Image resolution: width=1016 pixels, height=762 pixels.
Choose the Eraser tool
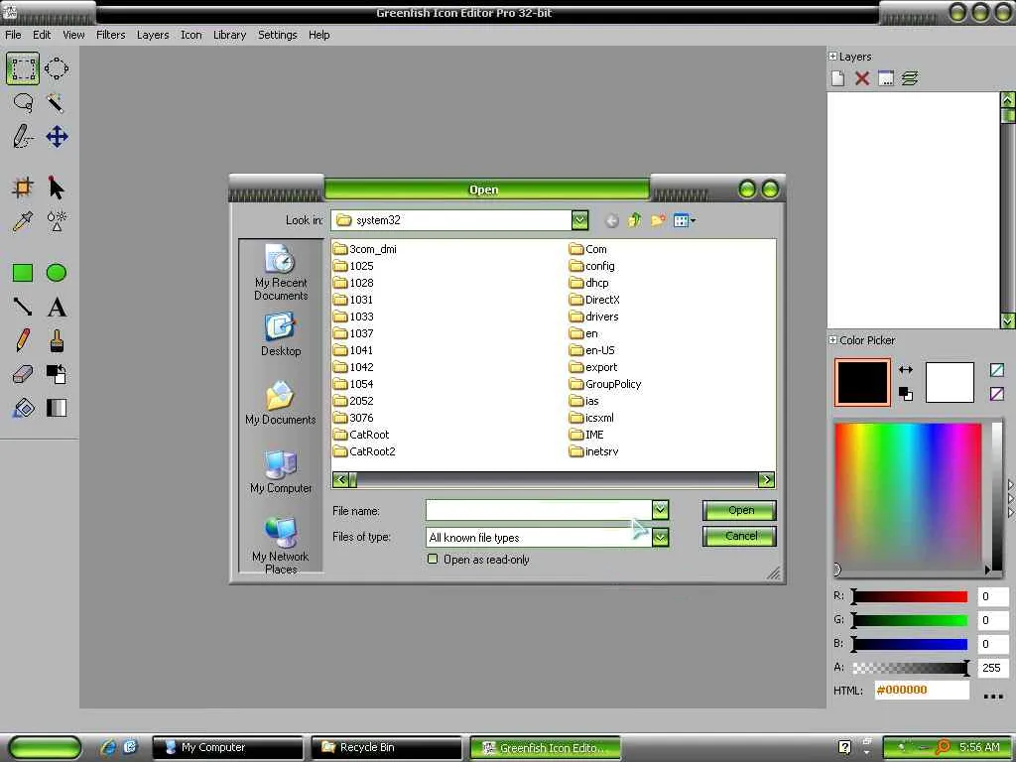23,374
